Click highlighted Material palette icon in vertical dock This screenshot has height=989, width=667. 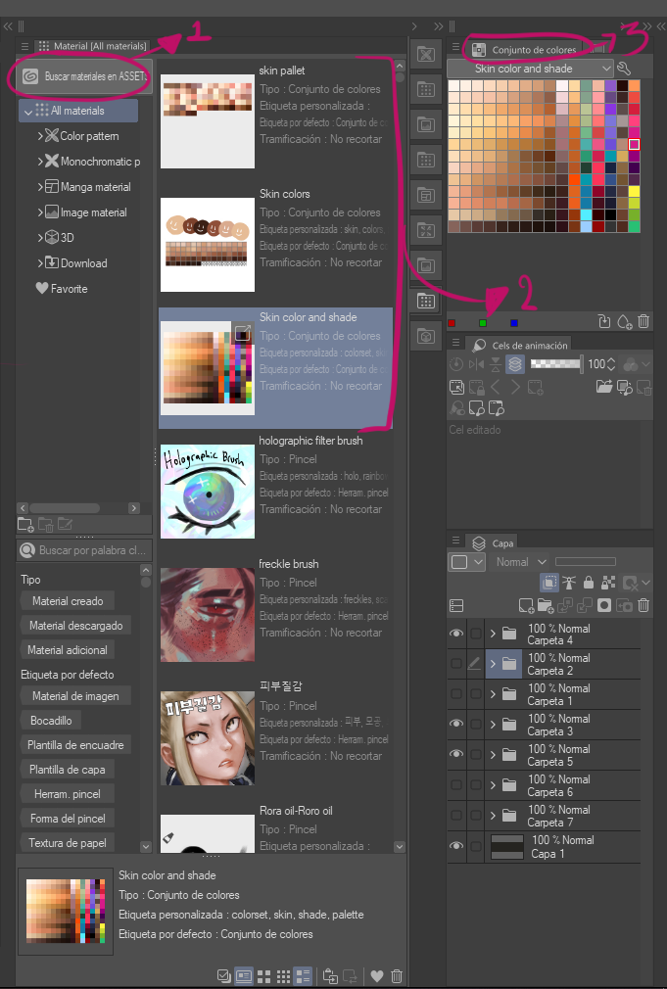[426, 302]
